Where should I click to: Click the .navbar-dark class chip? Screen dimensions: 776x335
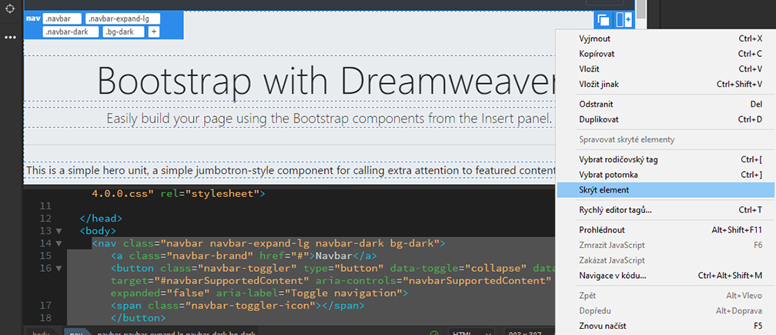click(x=70, y=32)
